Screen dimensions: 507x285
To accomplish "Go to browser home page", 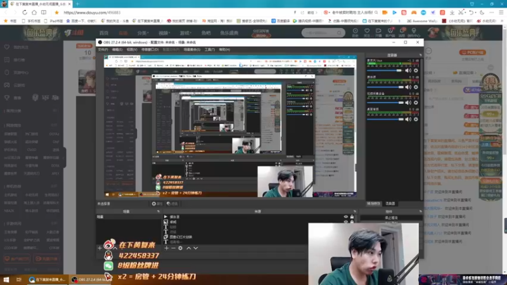I will pos(34,12).
